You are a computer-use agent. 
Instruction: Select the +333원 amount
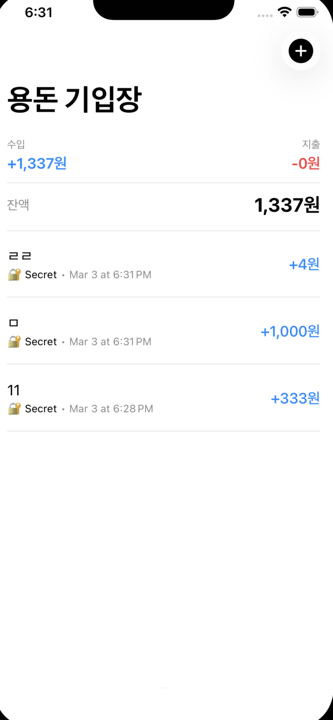295,398
